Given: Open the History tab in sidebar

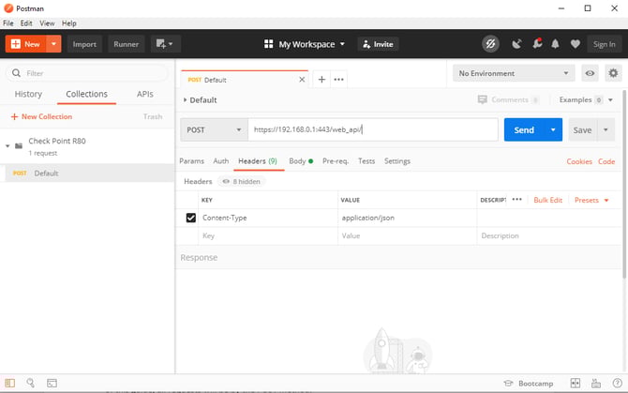Looking at the screenshot, I should (28, 94).
